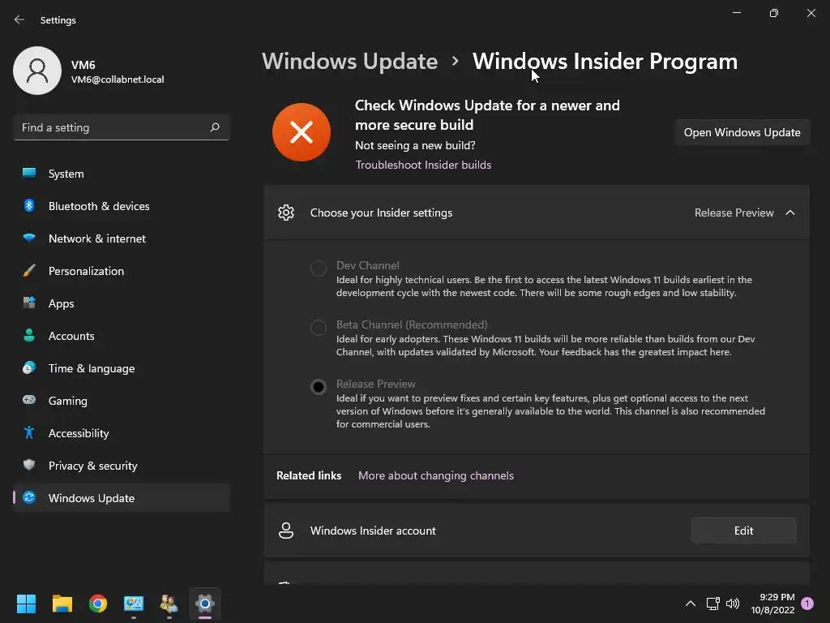Screen dimensions: 830x623
Task: Click the volume speaker tray icon
Action: point(733,604)
